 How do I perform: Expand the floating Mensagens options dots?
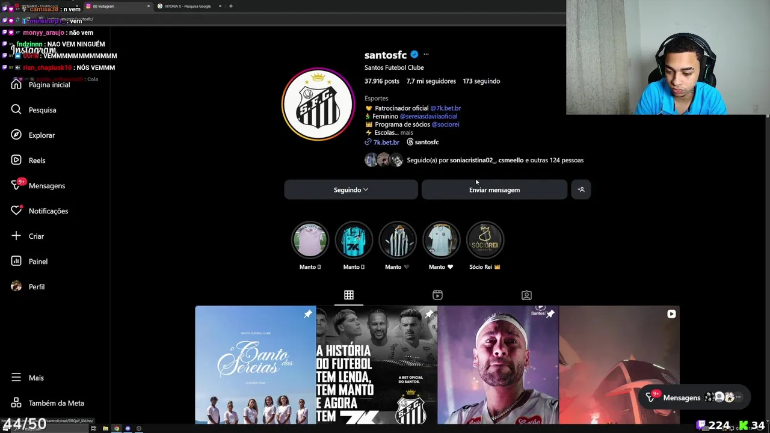738,398
